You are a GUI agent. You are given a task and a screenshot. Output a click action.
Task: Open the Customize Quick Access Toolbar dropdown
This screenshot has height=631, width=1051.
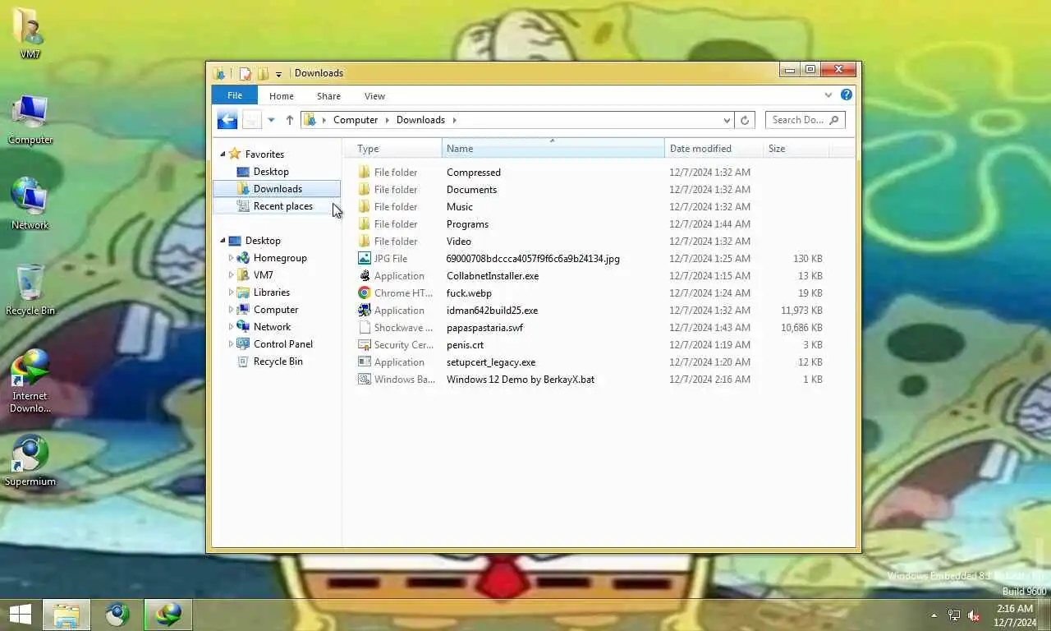click(278, 74)
